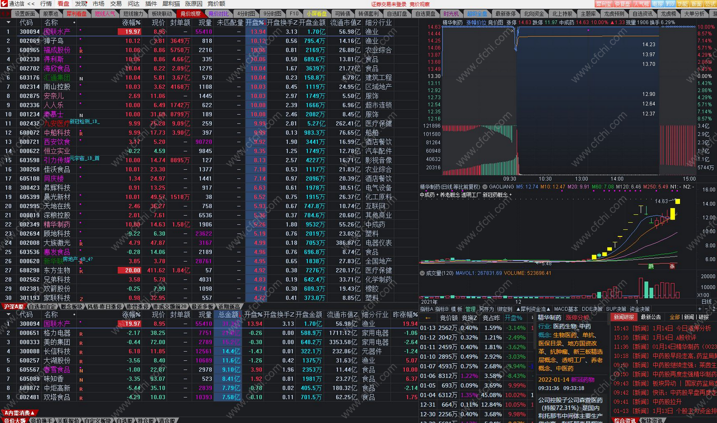Click the 版面 toolbar button
The width and height of the screenshot is (717, 423).
(696, 4)
